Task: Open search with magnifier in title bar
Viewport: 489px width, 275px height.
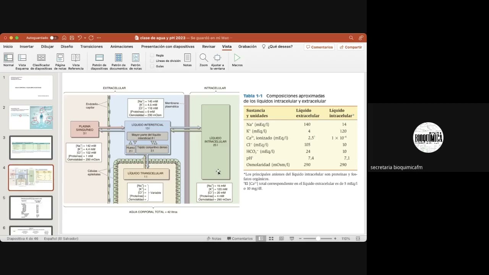Action: [x=351, y=38]
